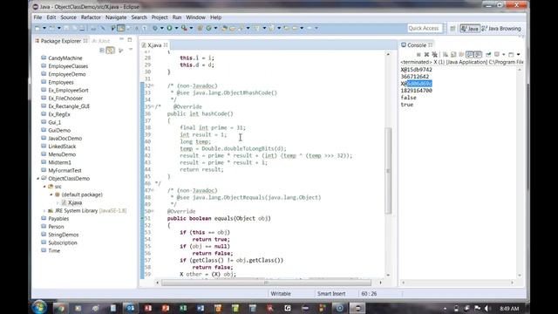Maximize the Package Explorer view

[x=130, y=39]
